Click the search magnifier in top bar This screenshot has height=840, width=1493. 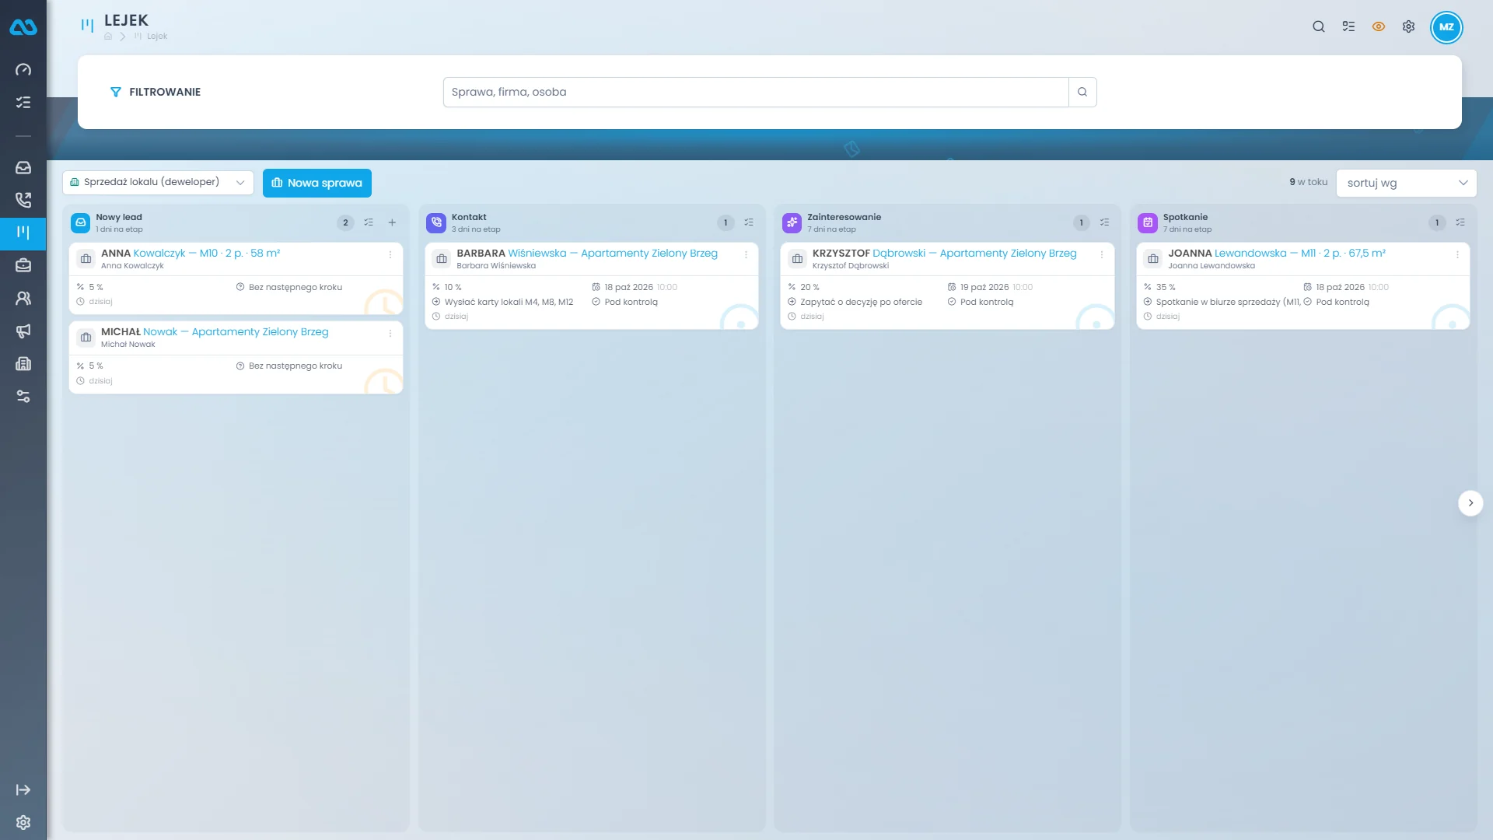pyautogui.click(x=1319, y=26)
